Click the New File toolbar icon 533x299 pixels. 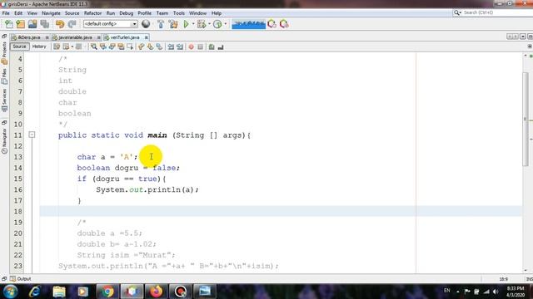(9, 24)
